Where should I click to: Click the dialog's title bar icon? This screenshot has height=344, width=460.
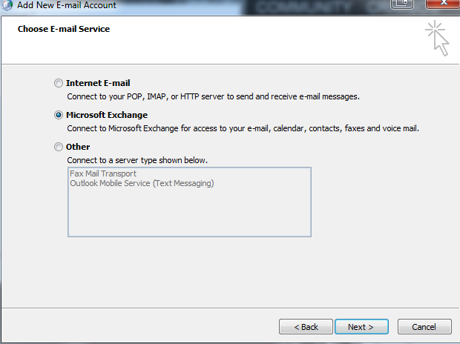coord(7,4)
